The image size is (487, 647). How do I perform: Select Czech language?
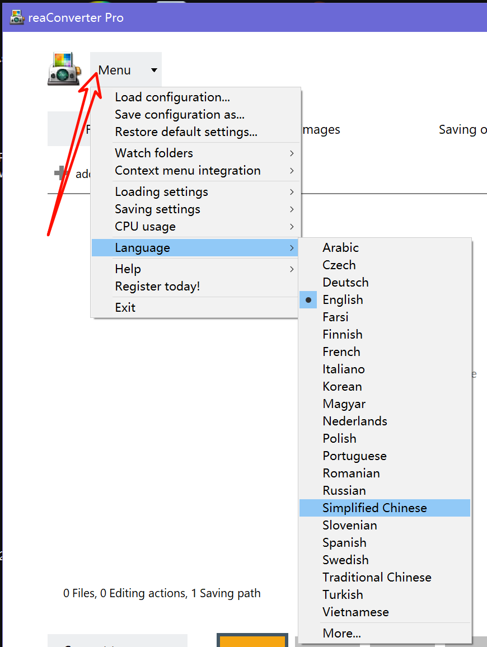tap(385, 265)
